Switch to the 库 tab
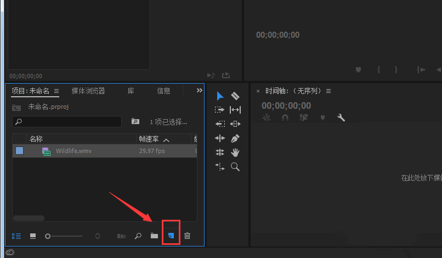Viewport: 442px width, 258px height. [x=131, y=91]
